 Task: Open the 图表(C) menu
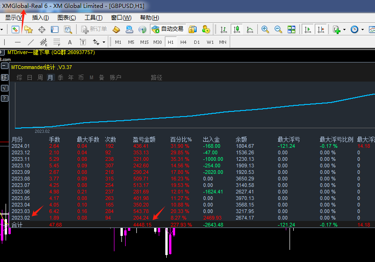66,18
